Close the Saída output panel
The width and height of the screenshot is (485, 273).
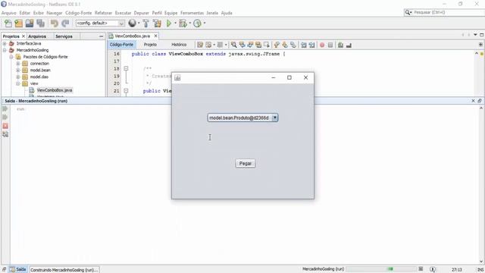click(473, 101)
